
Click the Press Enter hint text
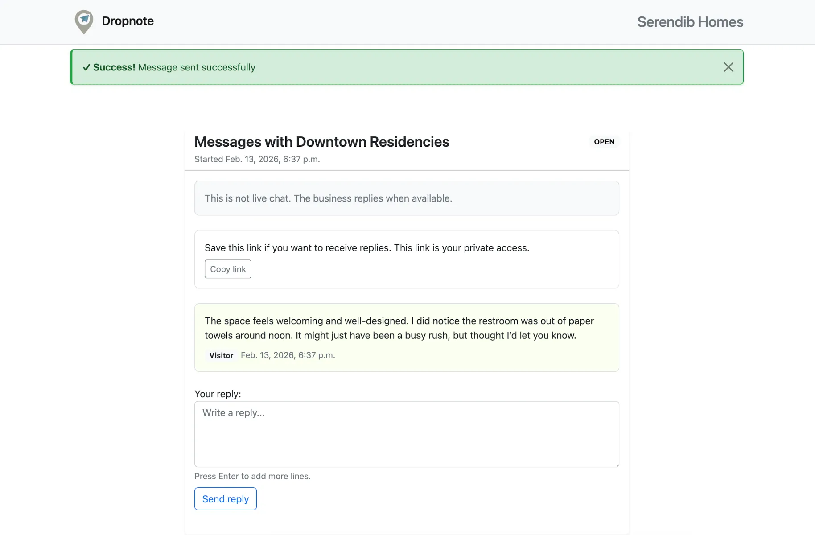[x=252, y=476]
